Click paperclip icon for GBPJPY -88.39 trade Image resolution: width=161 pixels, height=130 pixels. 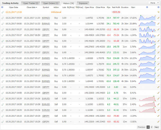[x=3, y=29]
